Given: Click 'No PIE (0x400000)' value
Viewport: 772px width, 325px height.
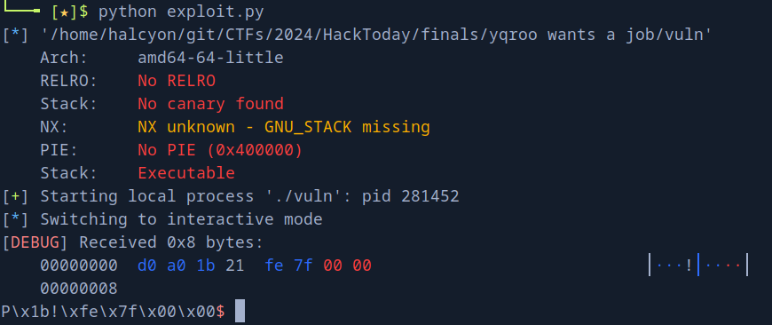Looking at the screenshot, I should 220,150.
